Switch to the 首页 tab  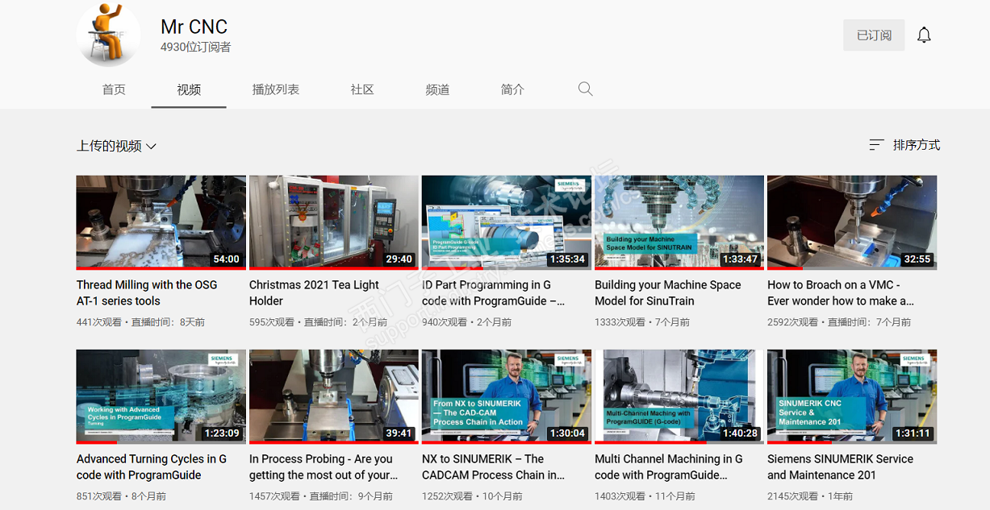tap(114, 89)
